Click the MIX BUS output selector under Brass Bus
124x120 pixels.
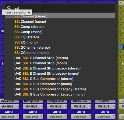point(80,107)
